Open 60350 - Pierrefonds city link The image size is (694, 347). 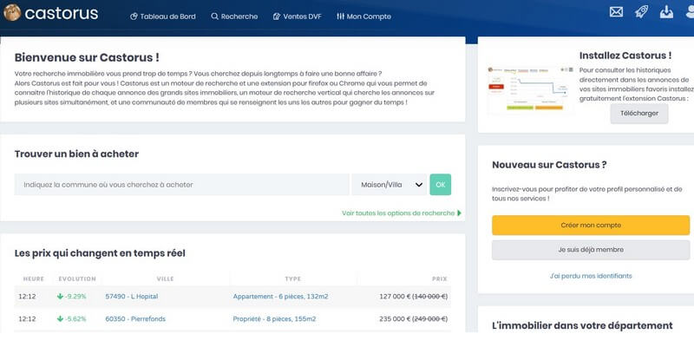[135, 319]
